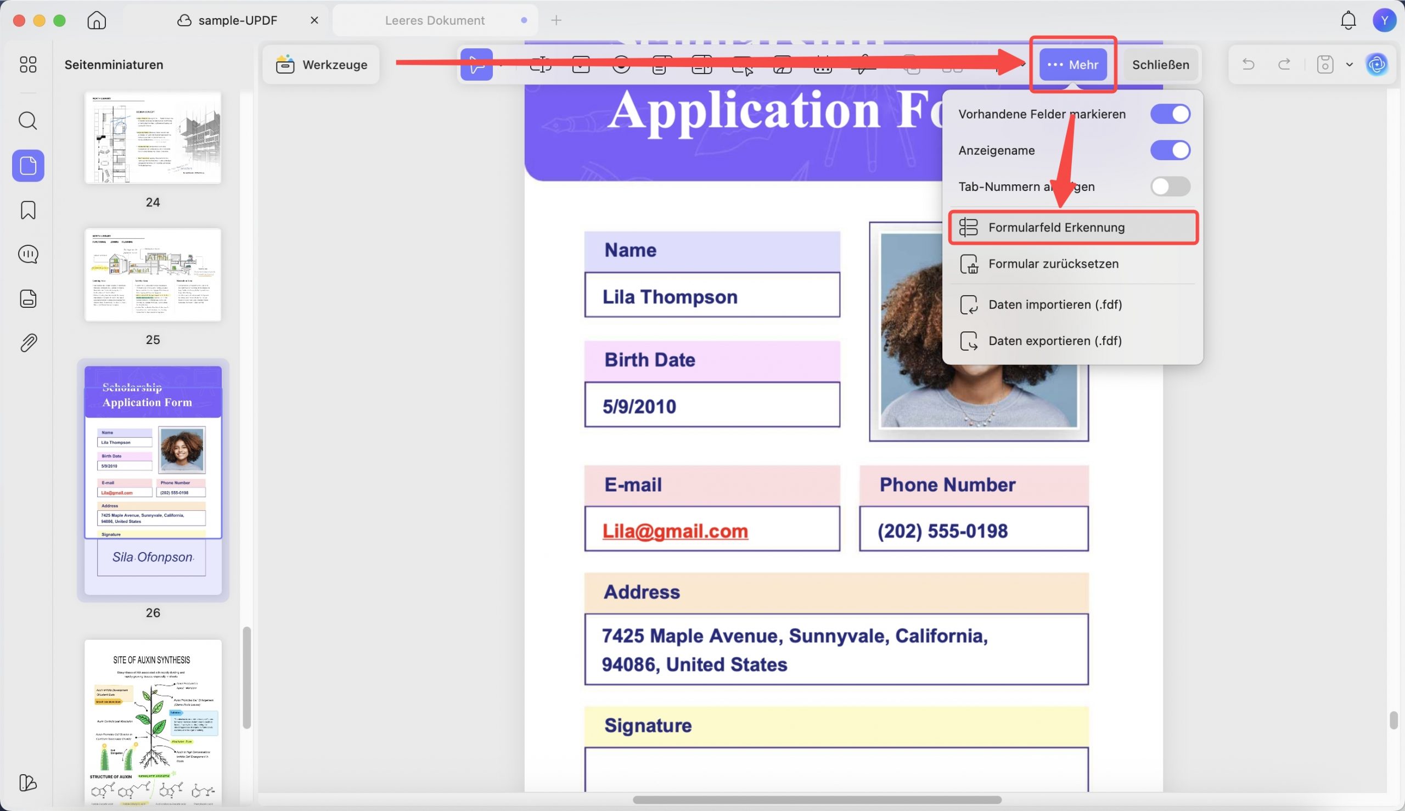This screenshot has height=811, width=1405.
Task: Choose Formularfeld Erkennung menu item
Action: 1073,227
